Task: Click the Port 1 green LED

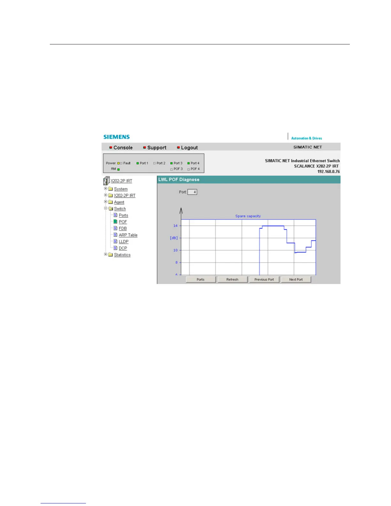Action: 138,163
